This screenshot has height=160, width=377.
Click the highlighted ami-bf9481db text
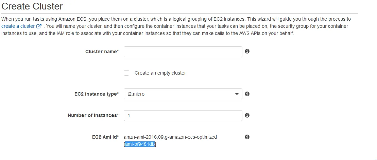pos(140,144)
